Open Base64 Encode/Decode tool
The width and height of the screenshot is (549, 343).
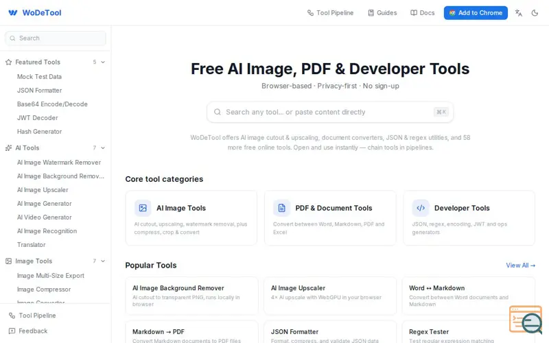tap(52, 104)
